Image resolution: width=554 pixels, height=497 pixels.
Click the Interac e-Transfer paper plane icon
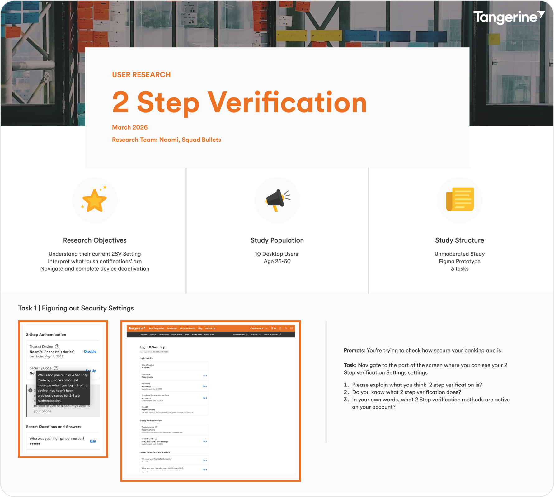pos(280,334)
